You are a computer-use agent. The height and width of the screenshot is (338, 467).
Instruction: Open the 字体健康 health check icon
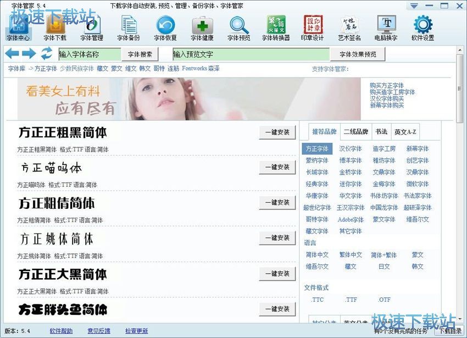click(x=202, y=28)
